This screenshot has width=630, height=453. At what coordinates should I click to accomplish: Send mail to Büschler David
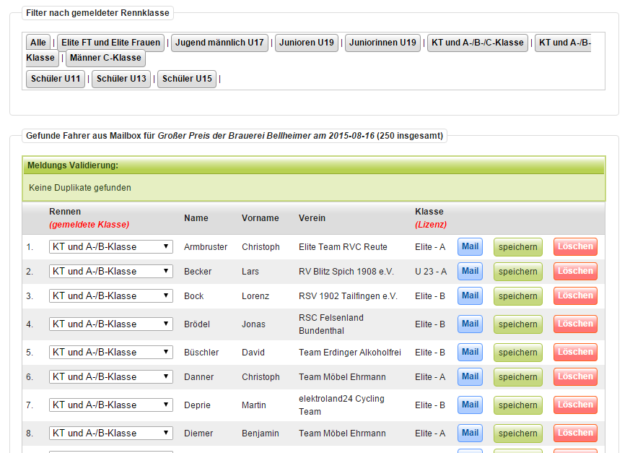[x=470, y=353]
